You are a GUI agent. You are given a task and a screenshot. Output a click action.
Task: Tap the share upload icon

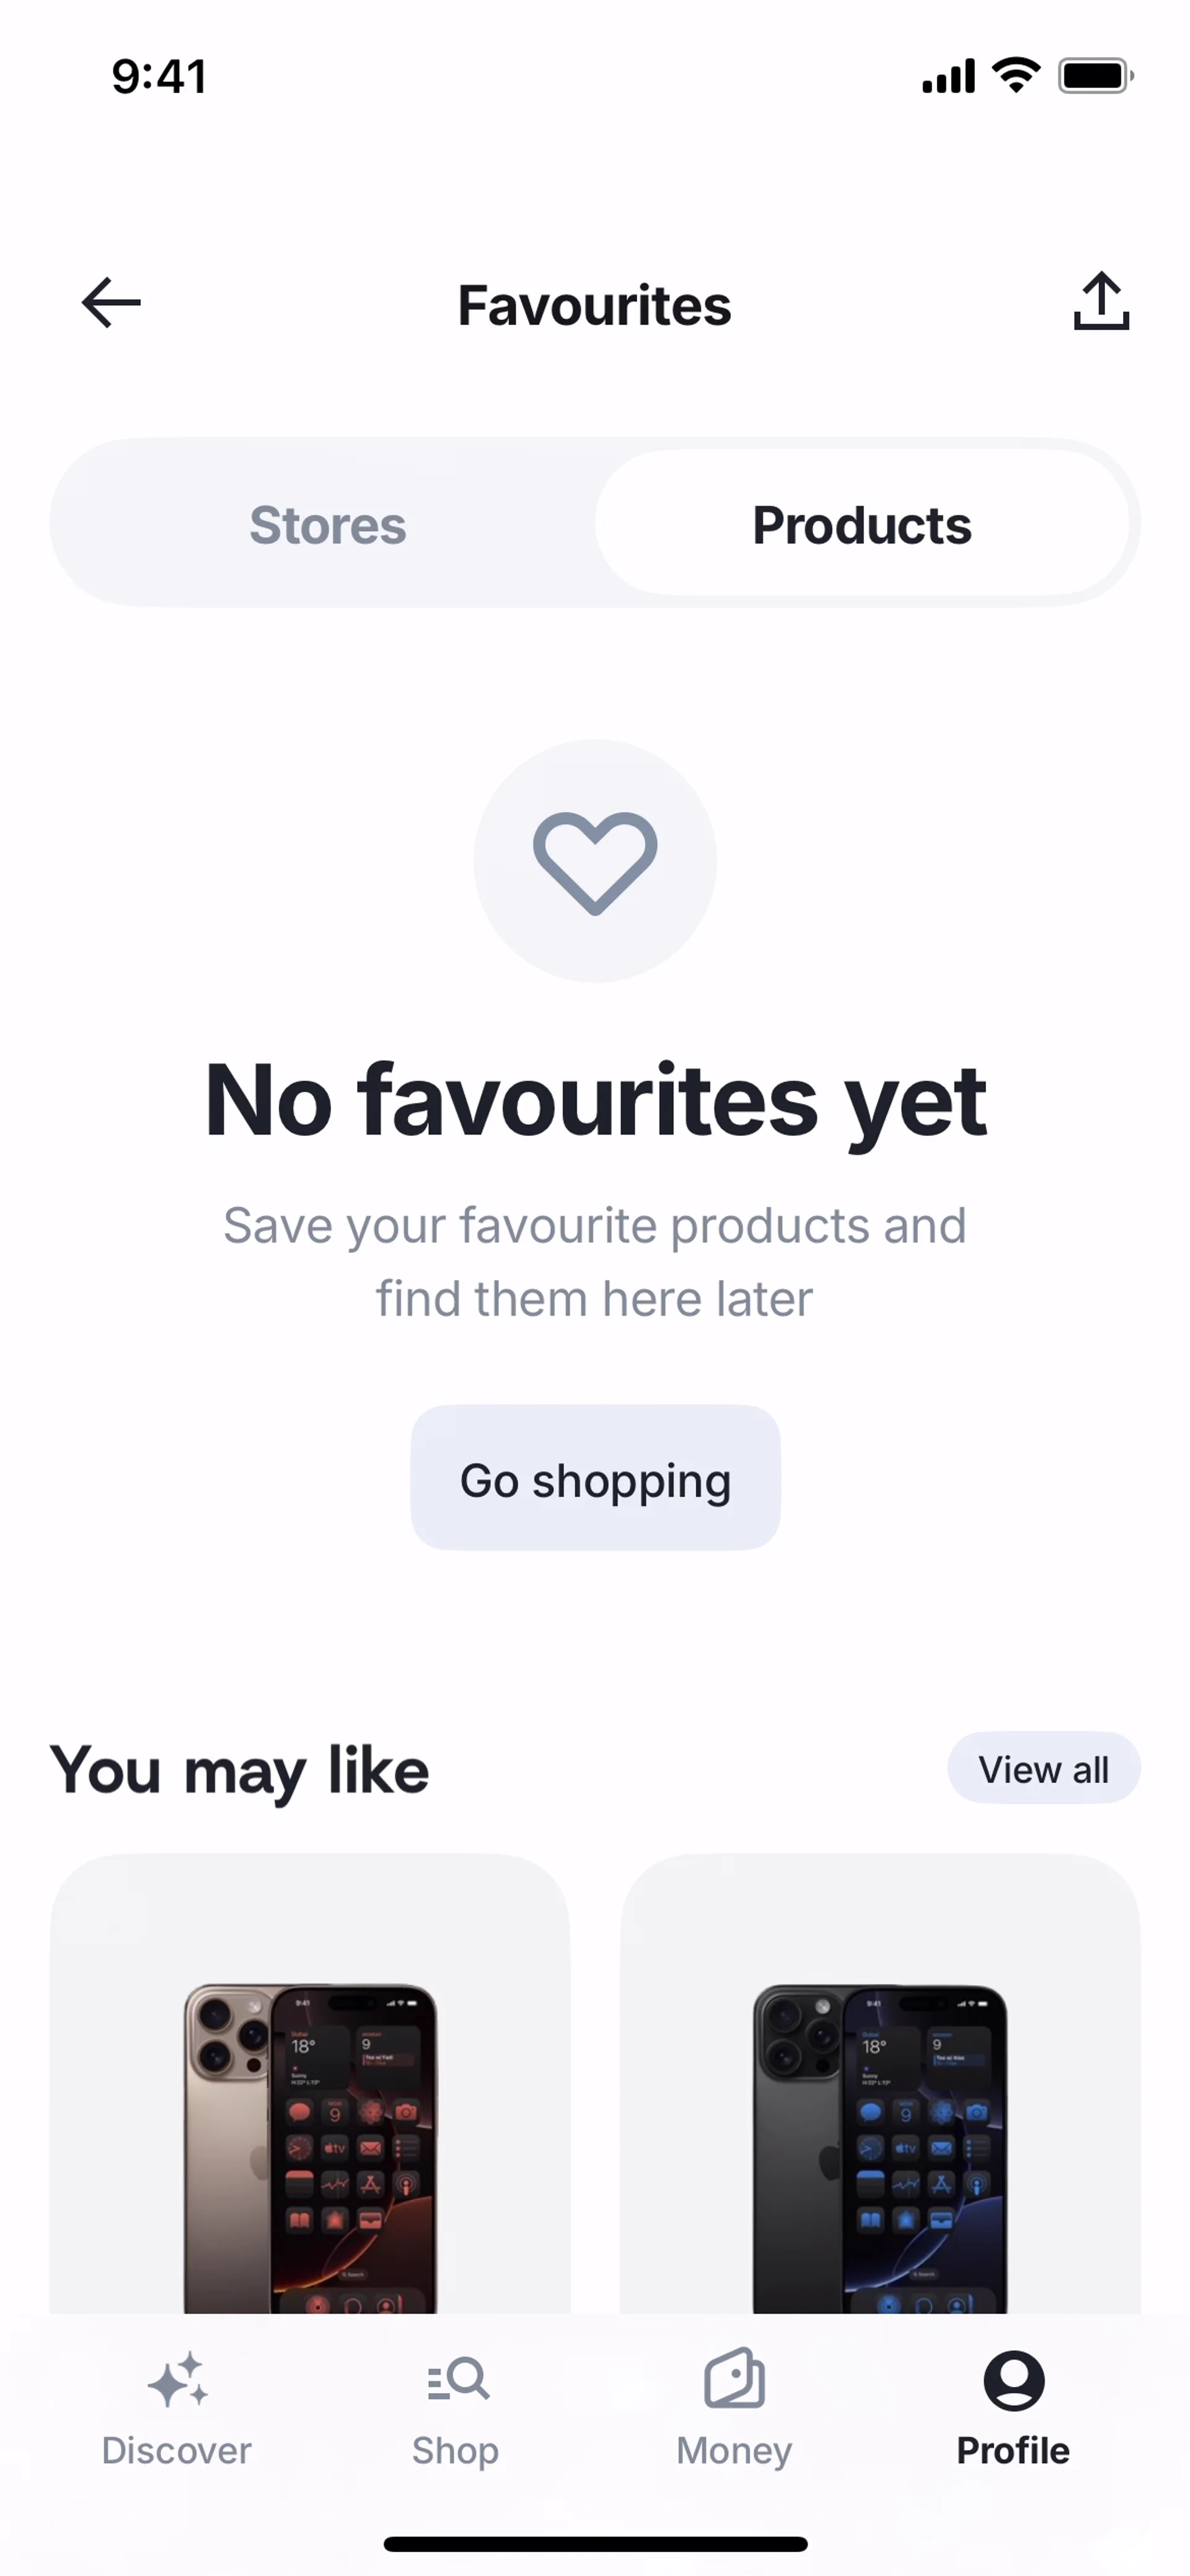[x=1101, y=301]
